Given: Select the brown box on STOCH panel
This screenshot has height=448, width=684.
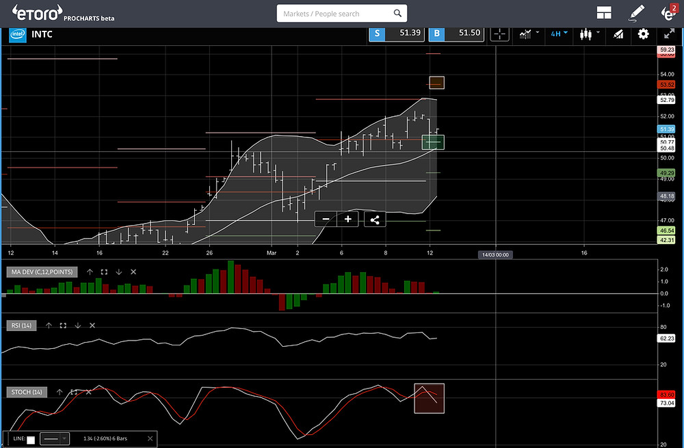Looking at the screenshot, I should tap(430, 398).
